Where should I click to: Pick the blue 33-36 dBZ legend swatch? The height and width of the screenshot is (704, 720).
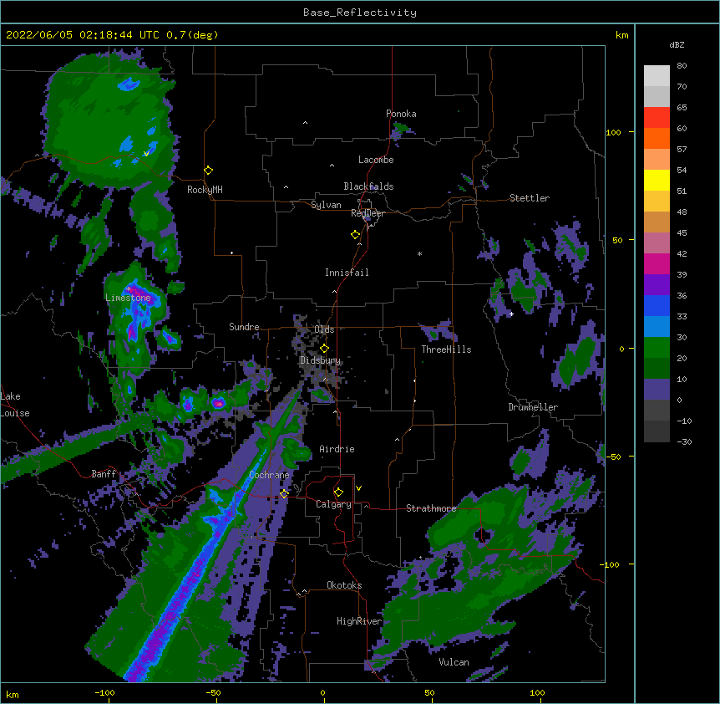[657, 306]
